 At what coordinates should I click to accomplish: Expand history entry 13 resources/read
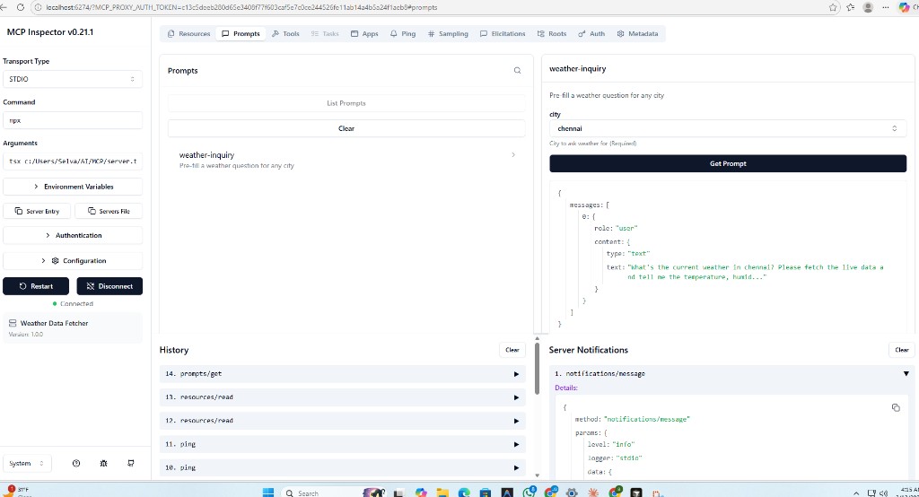click(x=342, y=397)
